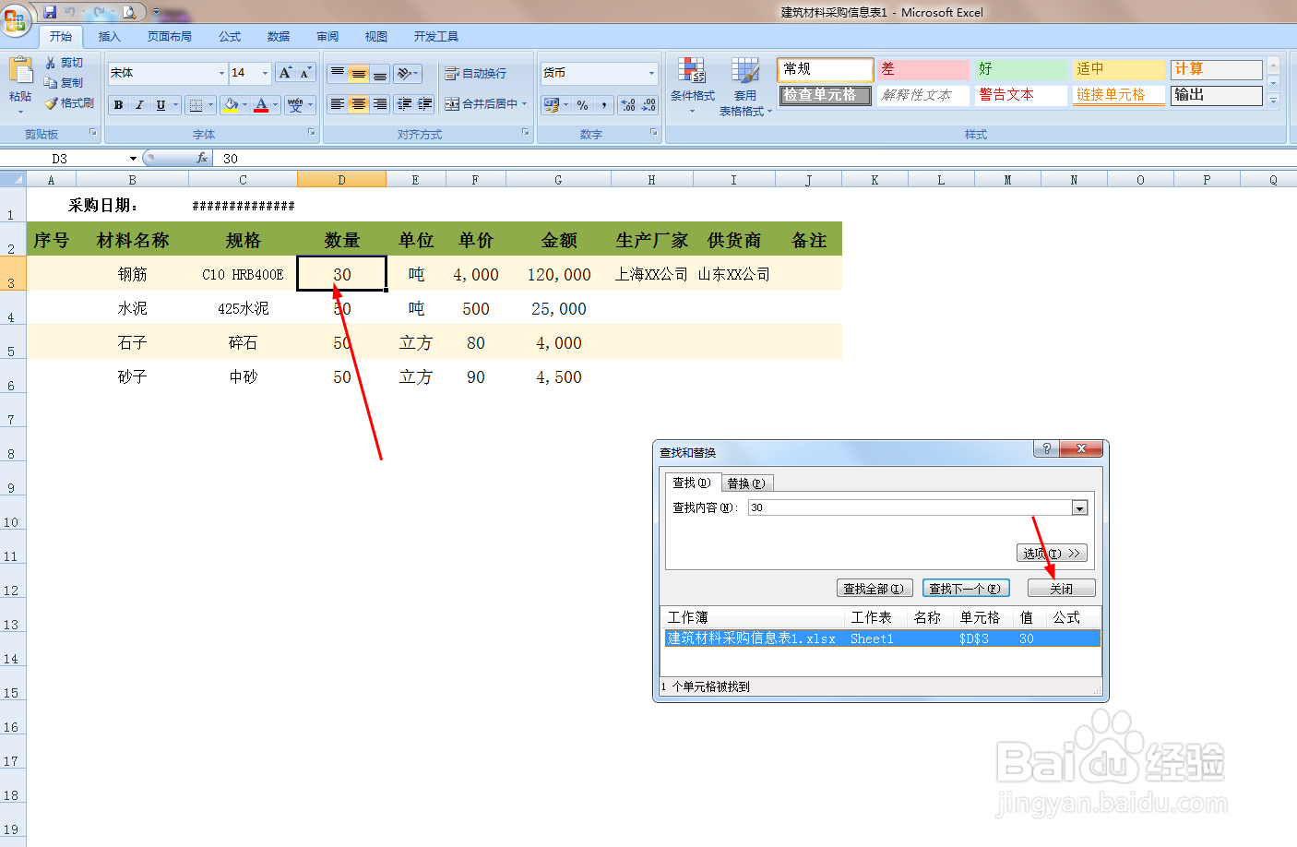Open the font size 14 dropdown
Screen dimensions: 1297x847
(265, 73)
